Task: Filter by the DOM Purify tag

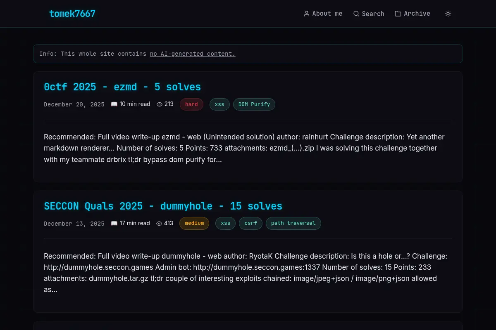Action: click(x=254, y=104)
